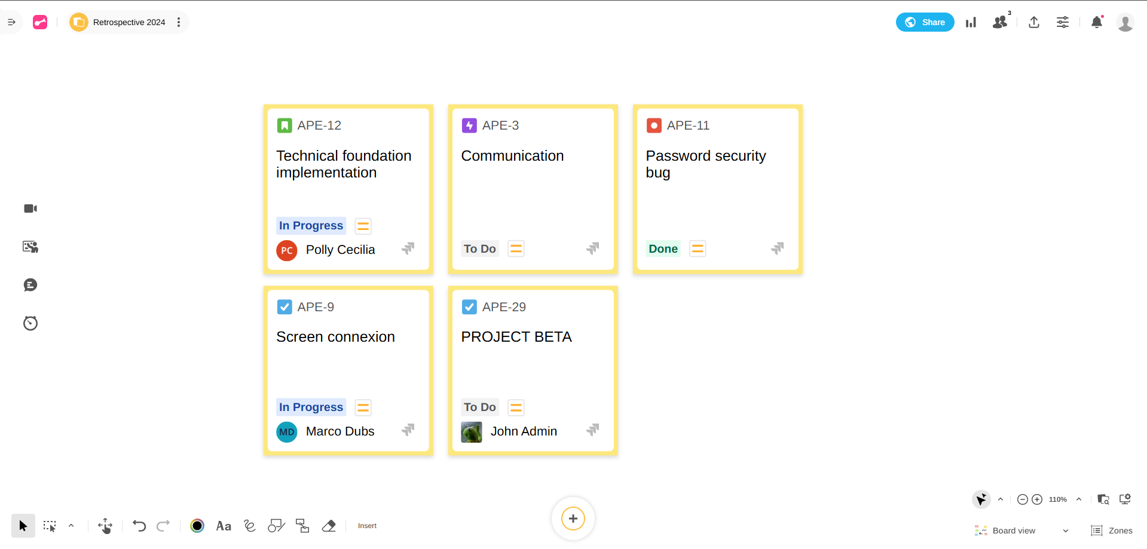Toggle the rectangular multi-select tool
The height and width of the screenshot is (549, 1147).
(50, 526)
